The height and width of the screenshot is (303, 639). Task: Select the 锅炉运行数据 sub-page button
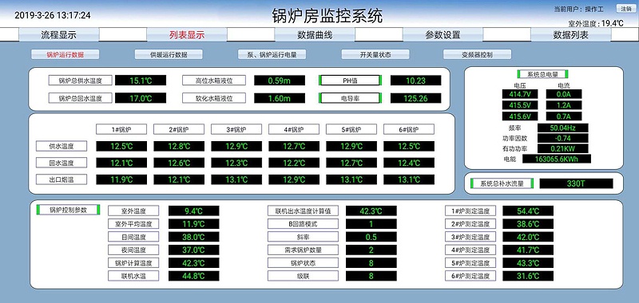pyautogui.click(x=65, y=54)
